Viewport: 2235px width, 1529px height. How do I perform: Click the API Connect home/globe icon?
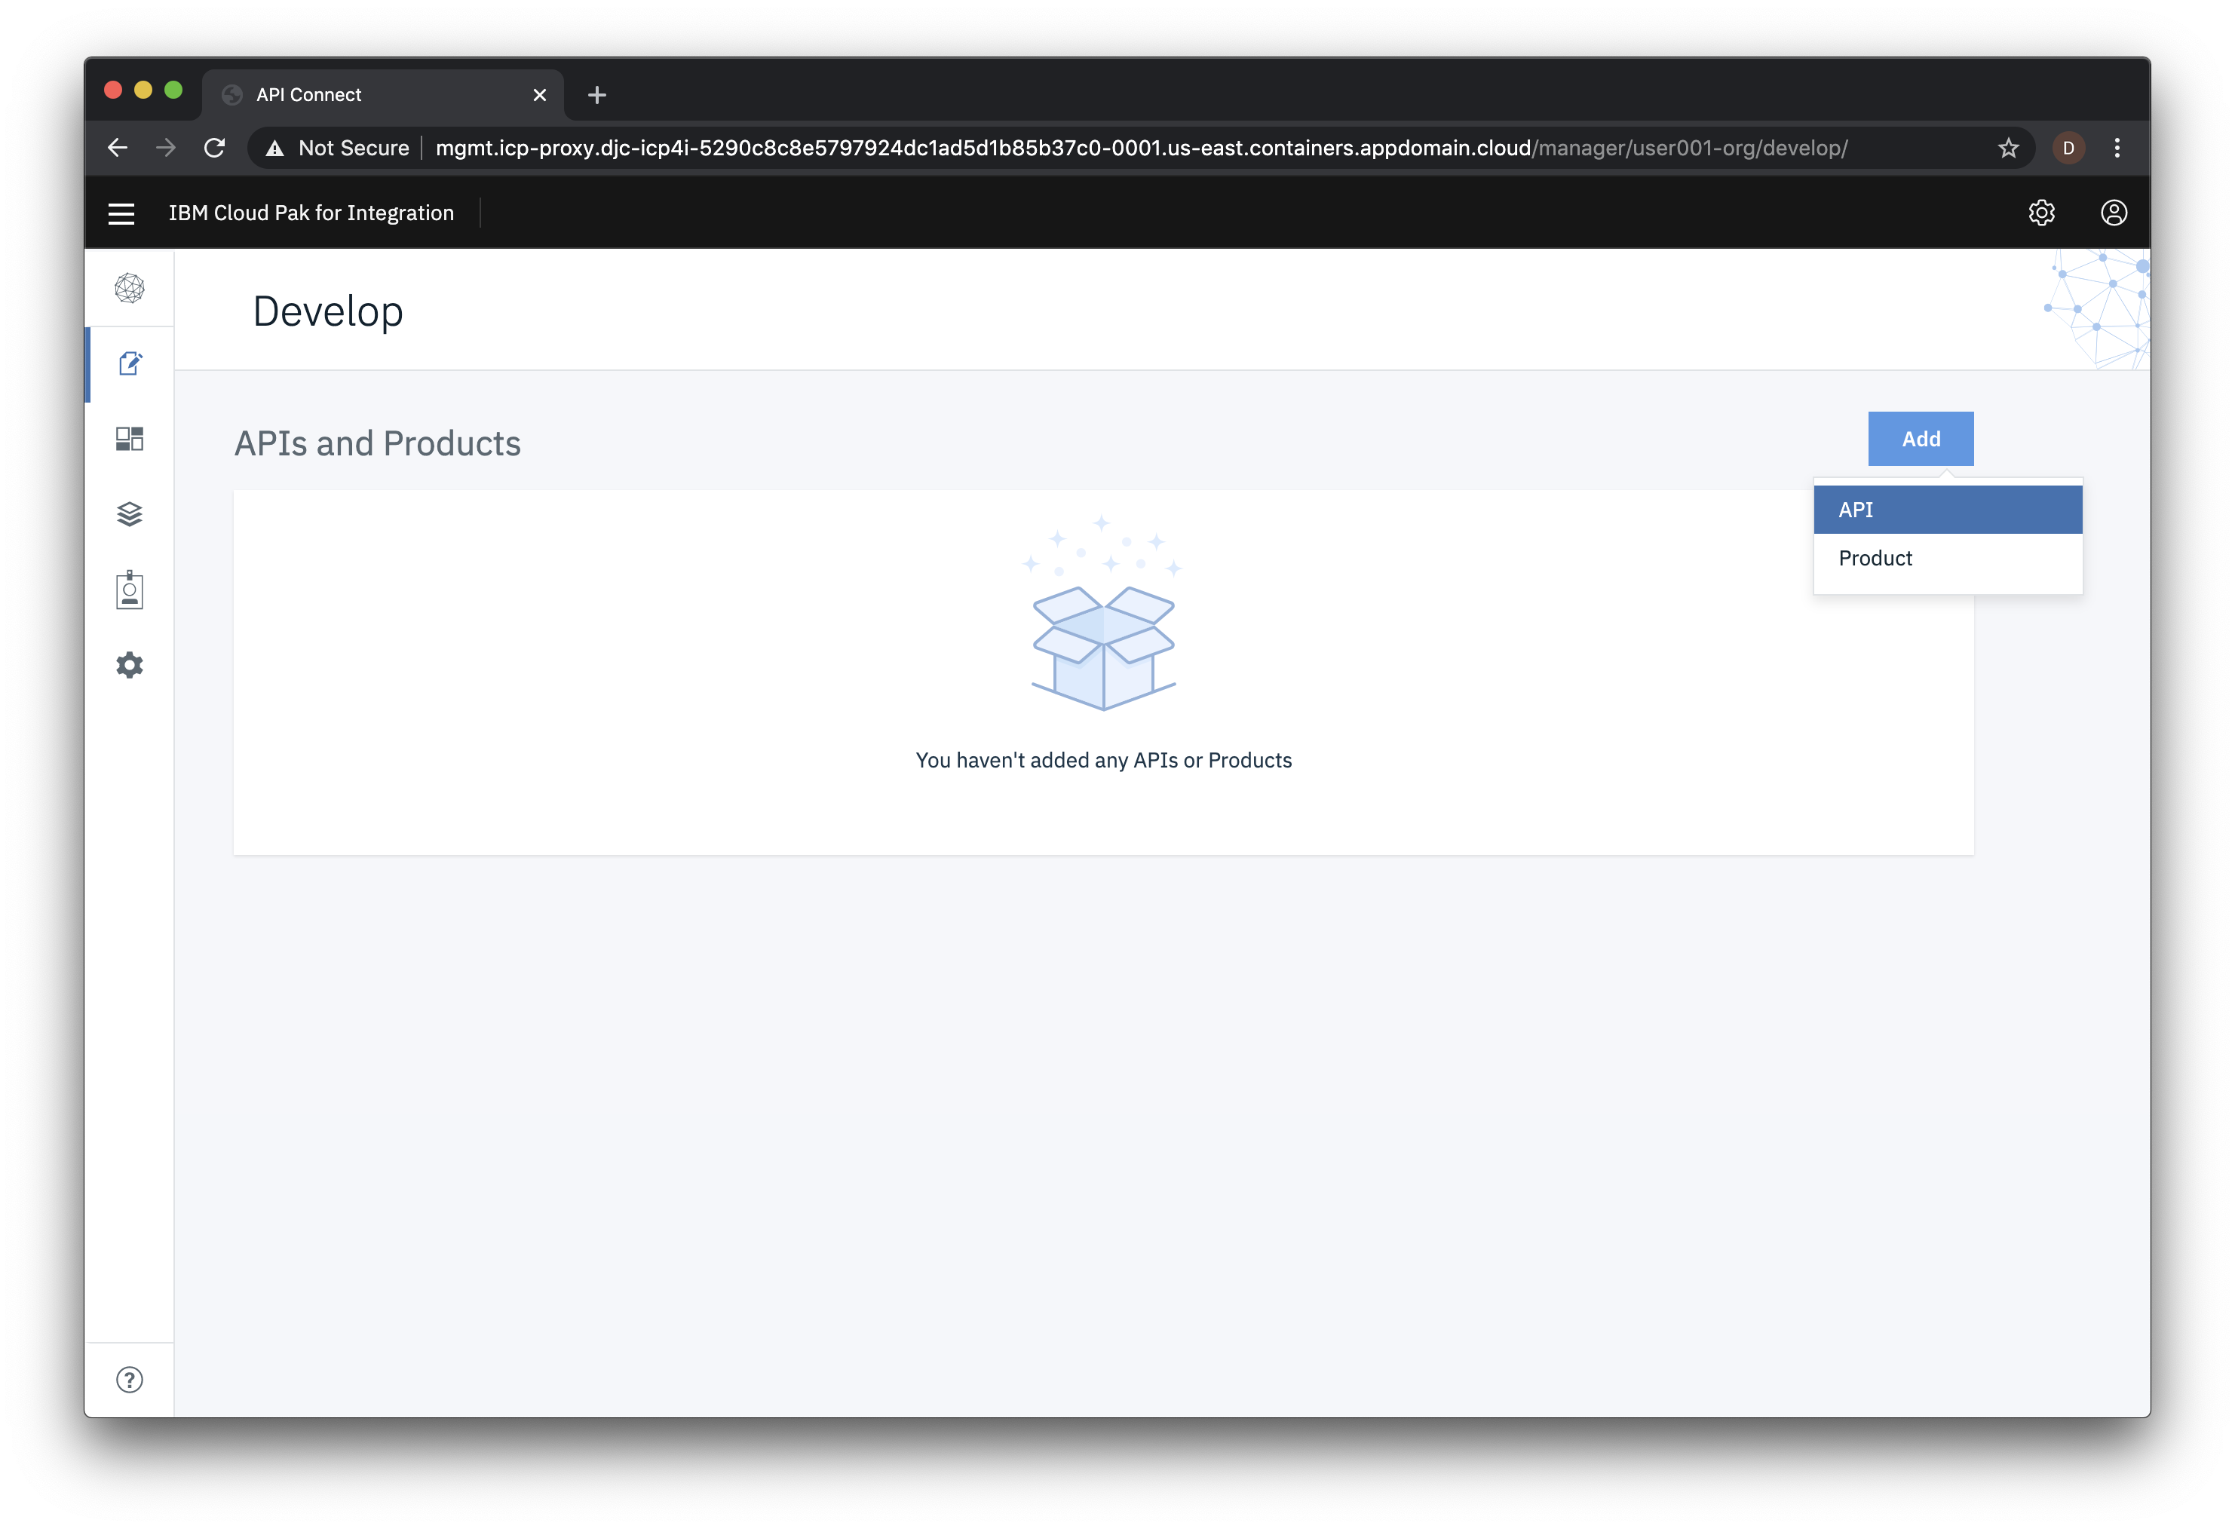point(130,287)
